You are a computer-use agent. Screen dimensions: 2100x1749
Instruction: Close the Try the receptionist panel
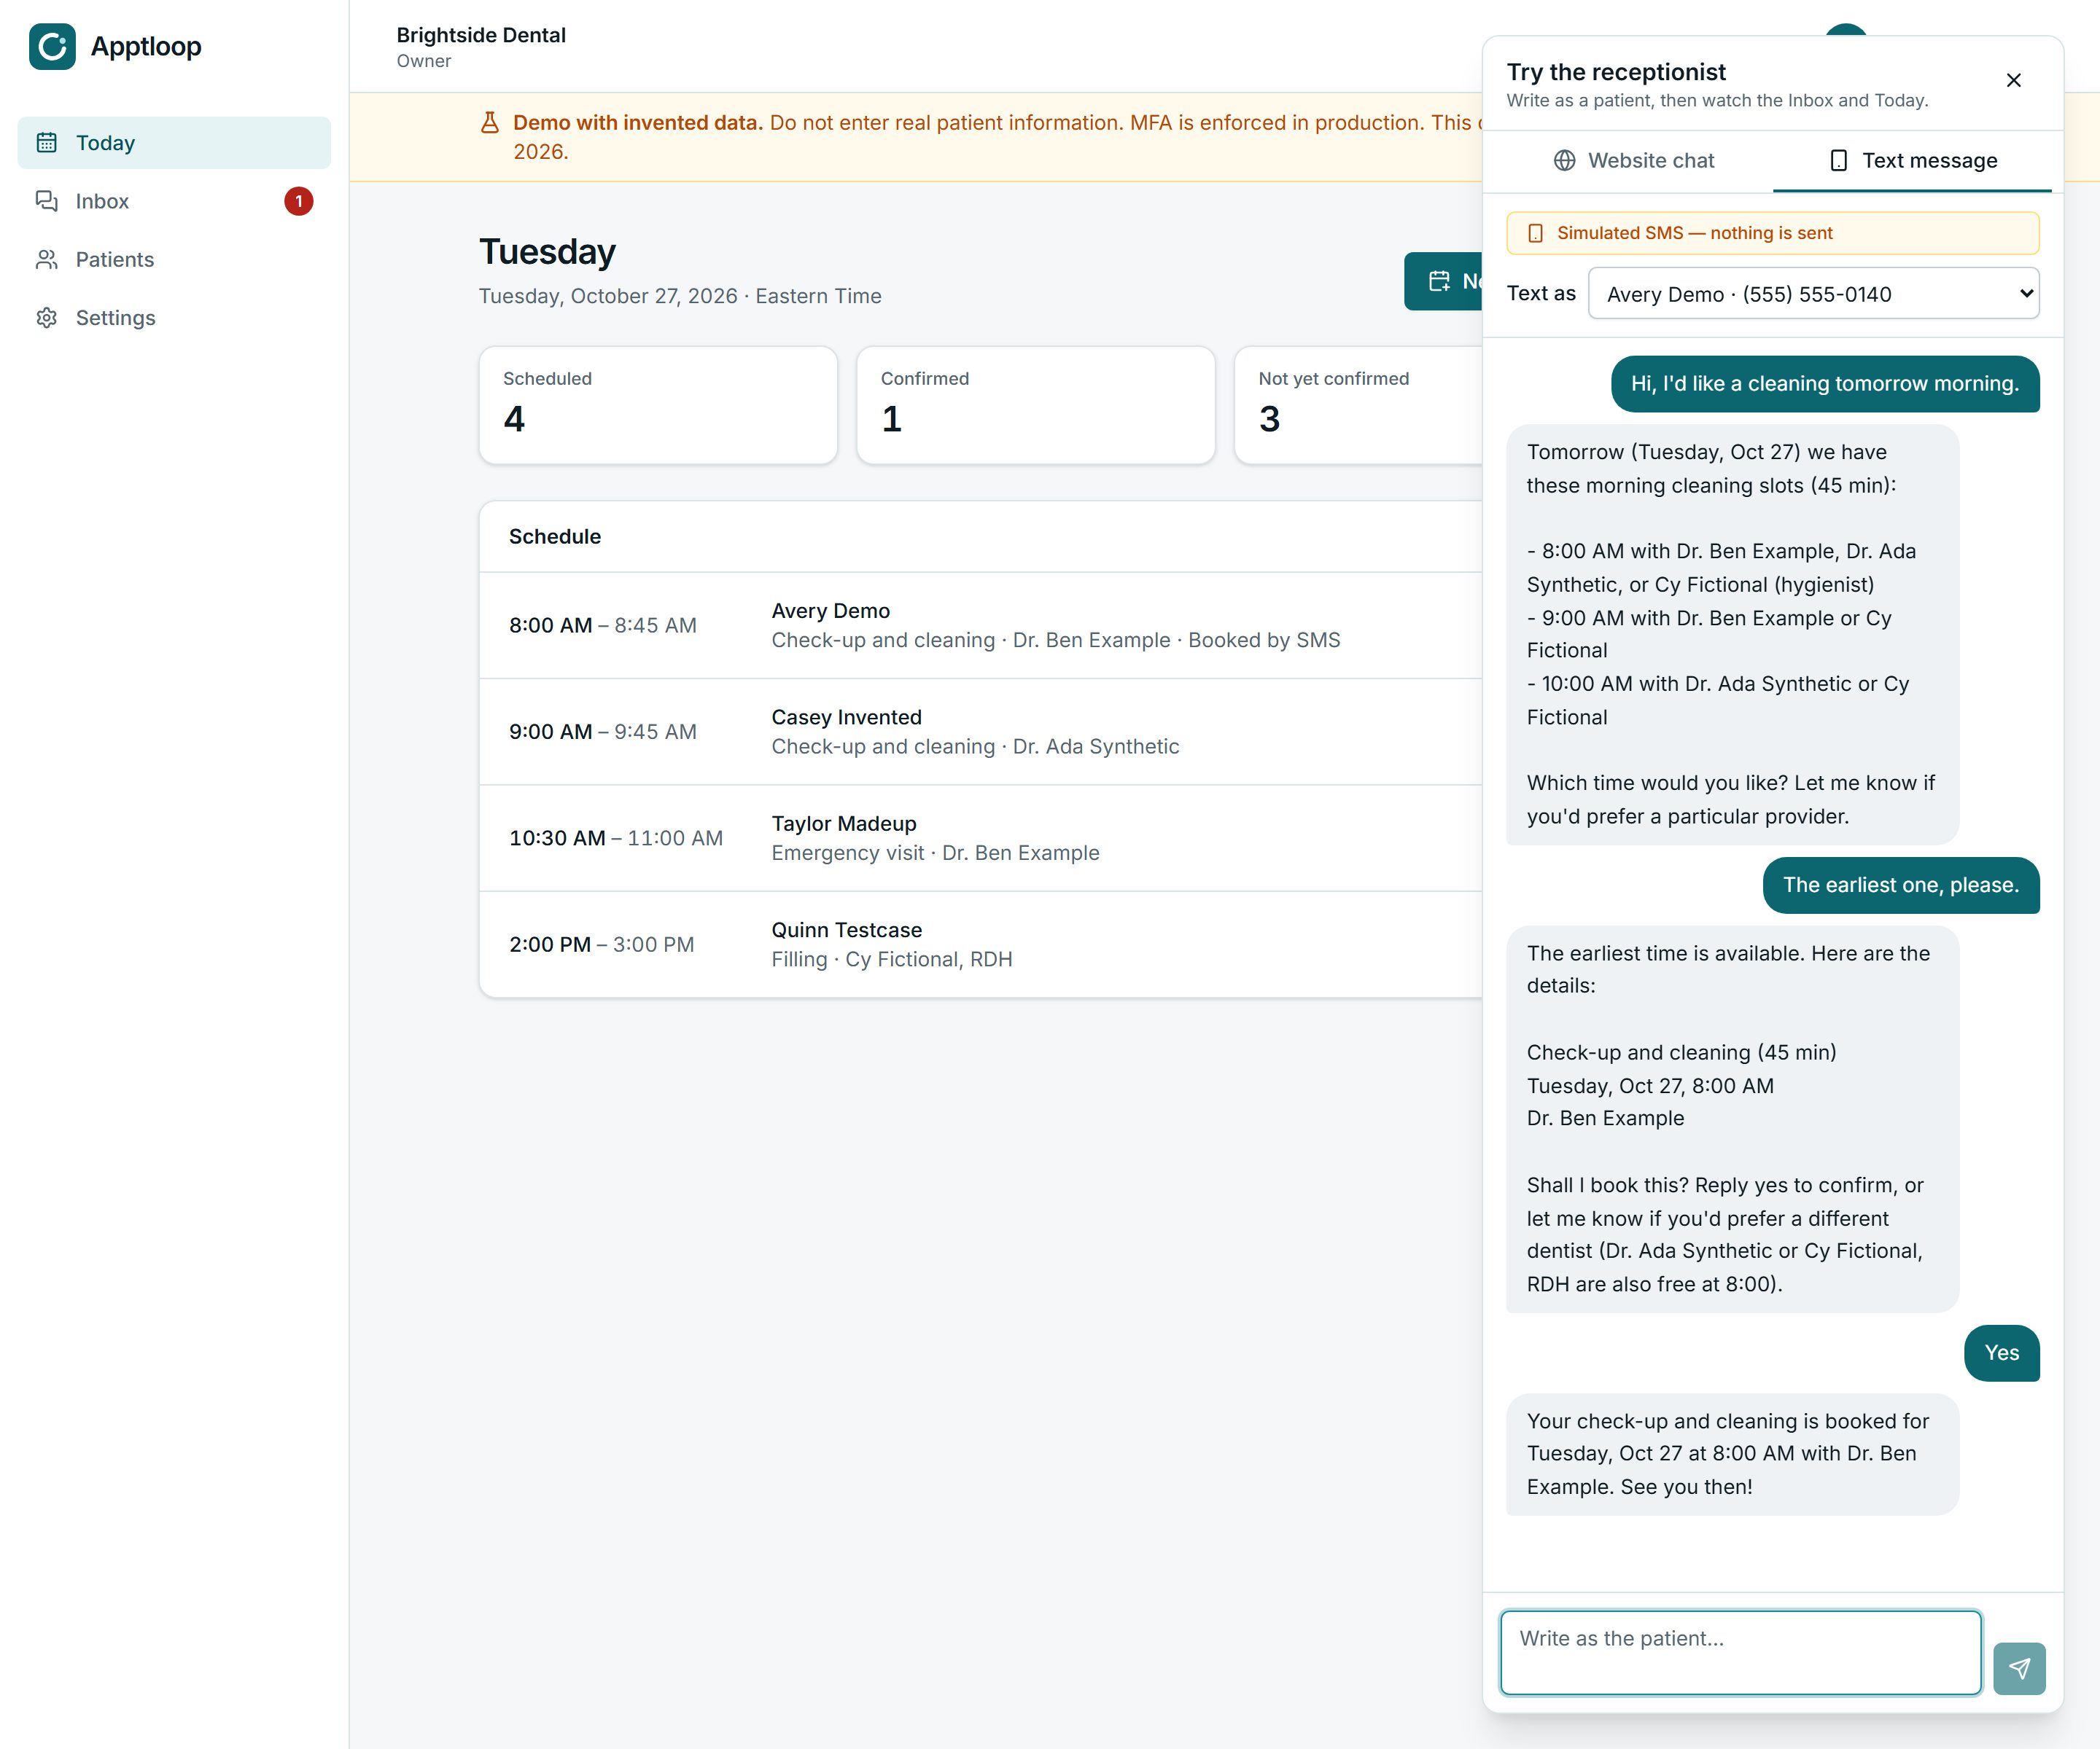coord(2014,80)
